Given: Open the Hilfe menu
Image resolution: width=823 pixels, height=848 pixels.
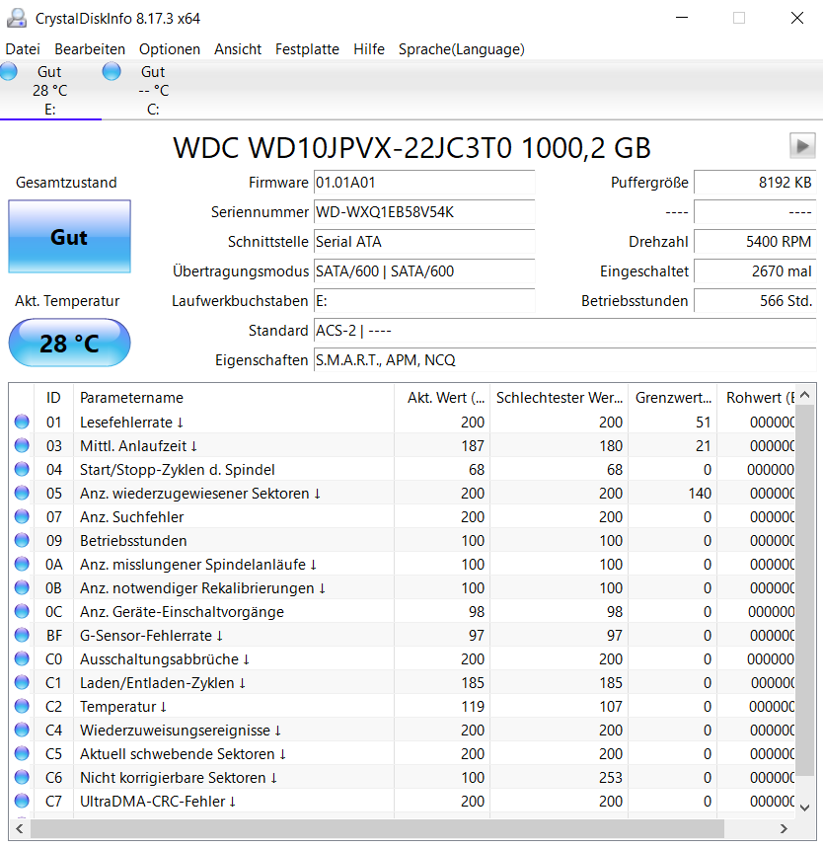Looking at the screenshot, I should [x=369, y=49].
